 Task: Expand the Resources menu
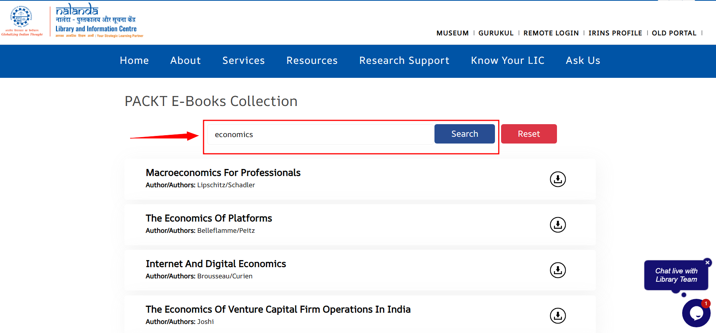click(312, 61)
